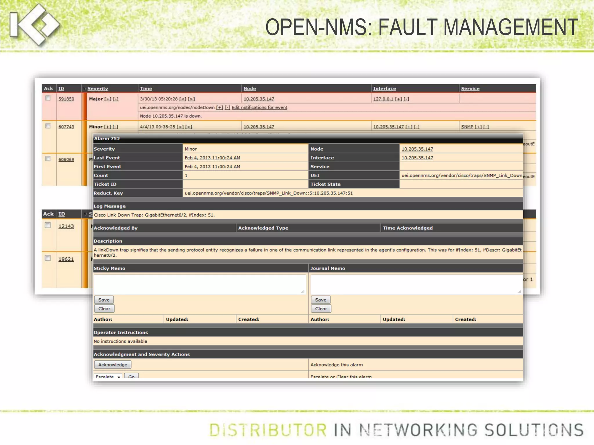Sort the top table by Node

coord(250,89)
